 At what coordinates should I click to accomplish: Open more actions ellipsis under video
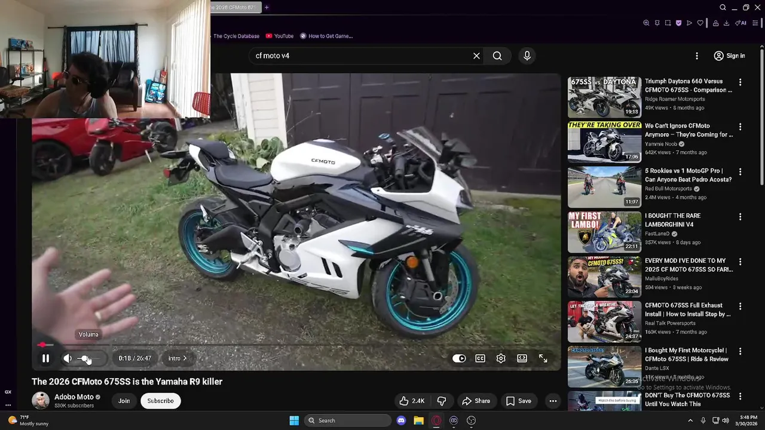pyautogui.click(x=553, y=401)
